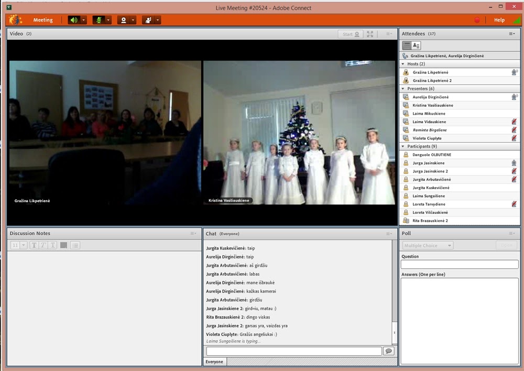Image resolution: width=524 pixels, height=371 pixels.
Task: Click the green connection status icon
Action: [517, 20]
